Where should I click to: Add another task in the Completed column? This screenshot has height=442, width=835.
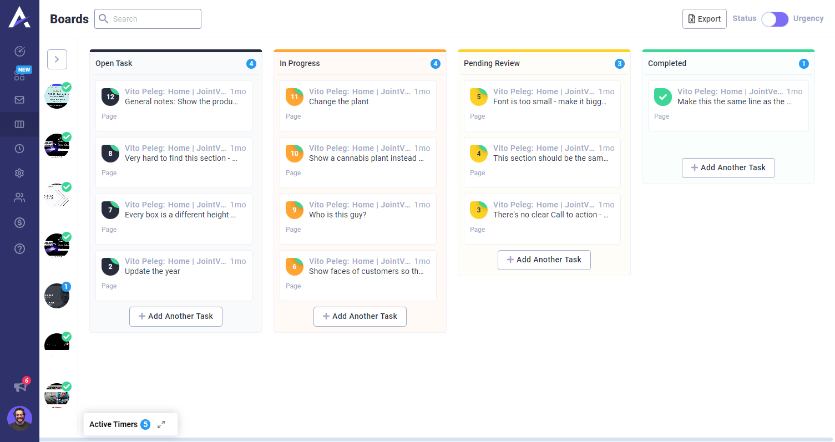(x=728, y=167)
